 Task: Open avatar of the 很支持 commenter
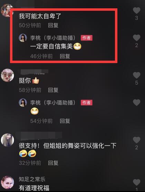pyautogui.click(x=8, y=140)
